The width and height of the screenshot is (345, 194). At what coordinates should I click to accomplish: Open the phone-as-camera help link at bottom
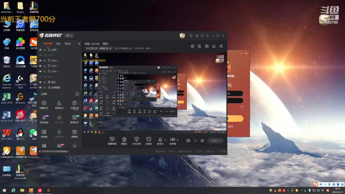(x=56, y=152)
